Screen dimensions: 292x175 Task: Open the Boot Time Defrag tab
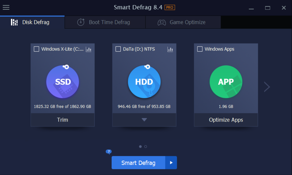[x=105, y=22]
